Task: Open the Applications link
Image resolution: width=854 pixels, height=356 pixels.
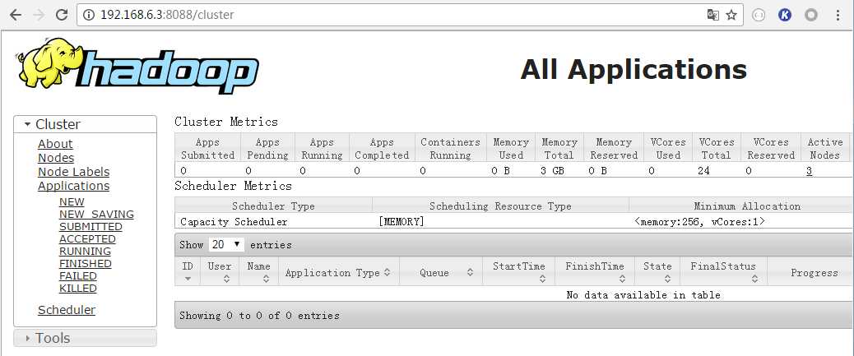Action: pos(73,186)
